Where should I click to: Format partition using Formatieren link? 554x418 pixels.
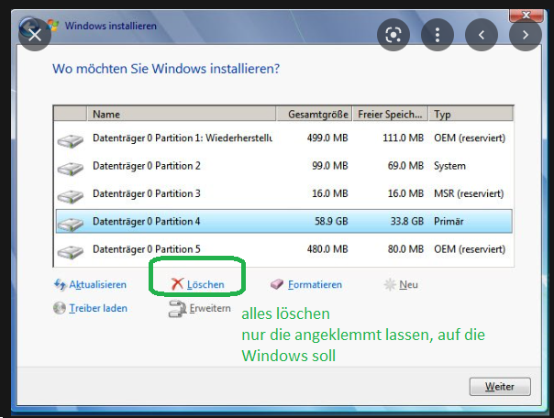pyautogui.click(x=315, y=284)
